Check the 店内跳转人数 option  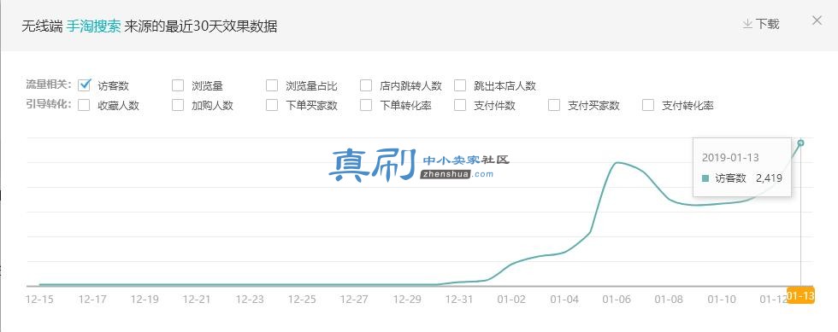tap(366, 85)
